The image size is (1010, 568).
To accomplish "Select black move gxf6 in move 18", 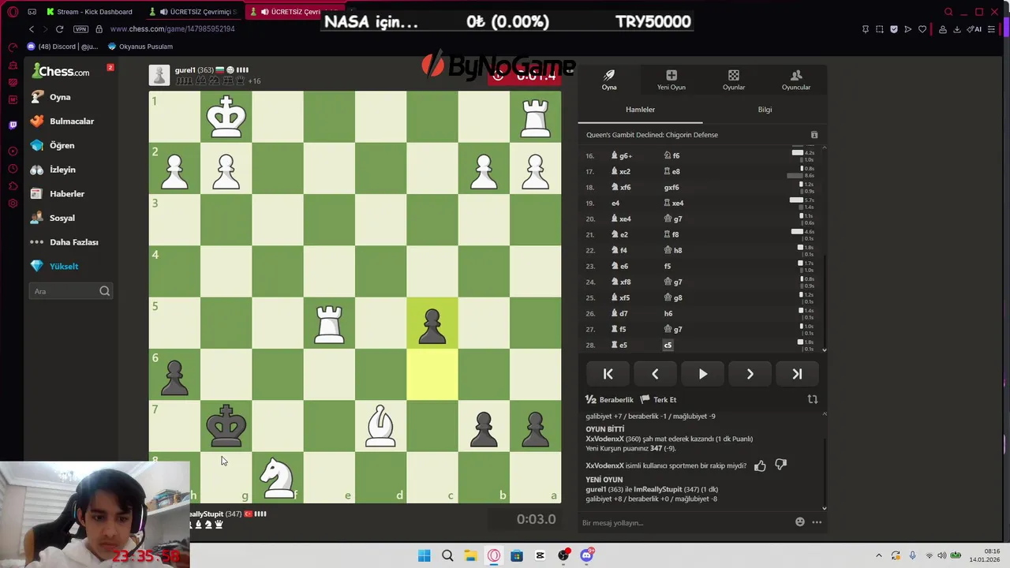I will coord(671,187).
